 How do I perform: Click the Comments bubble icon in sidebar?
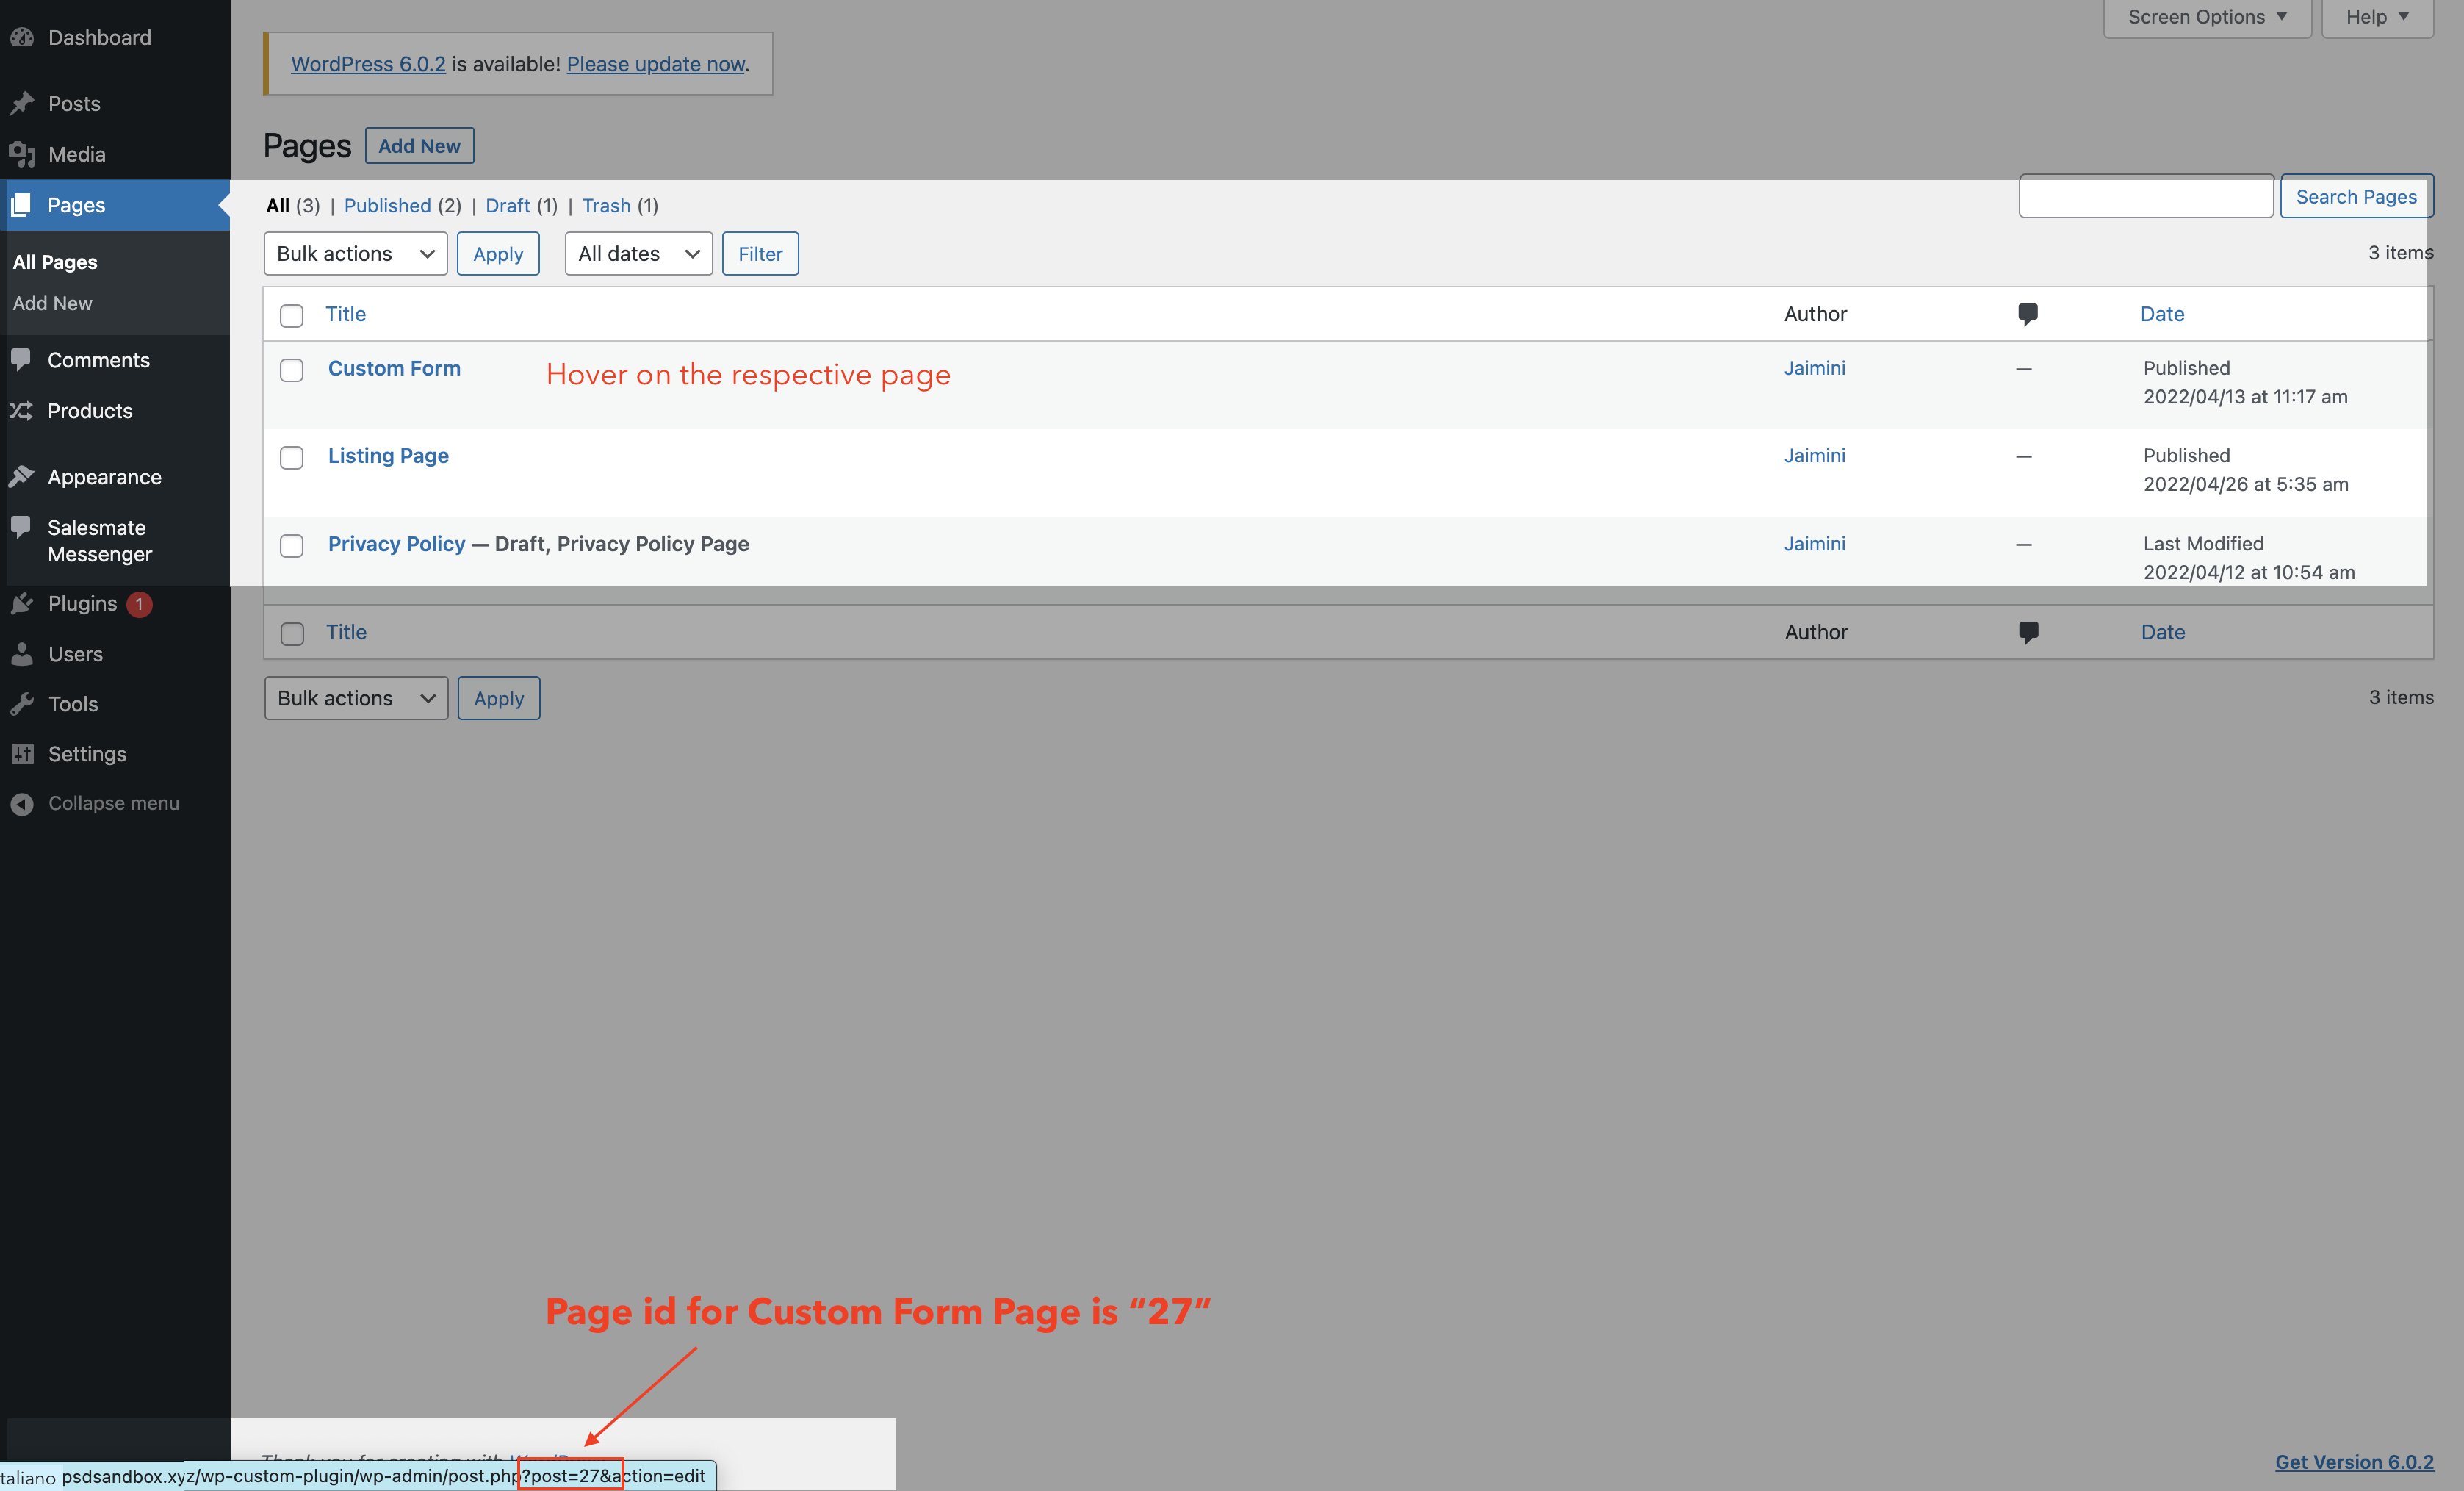point(23,360)
